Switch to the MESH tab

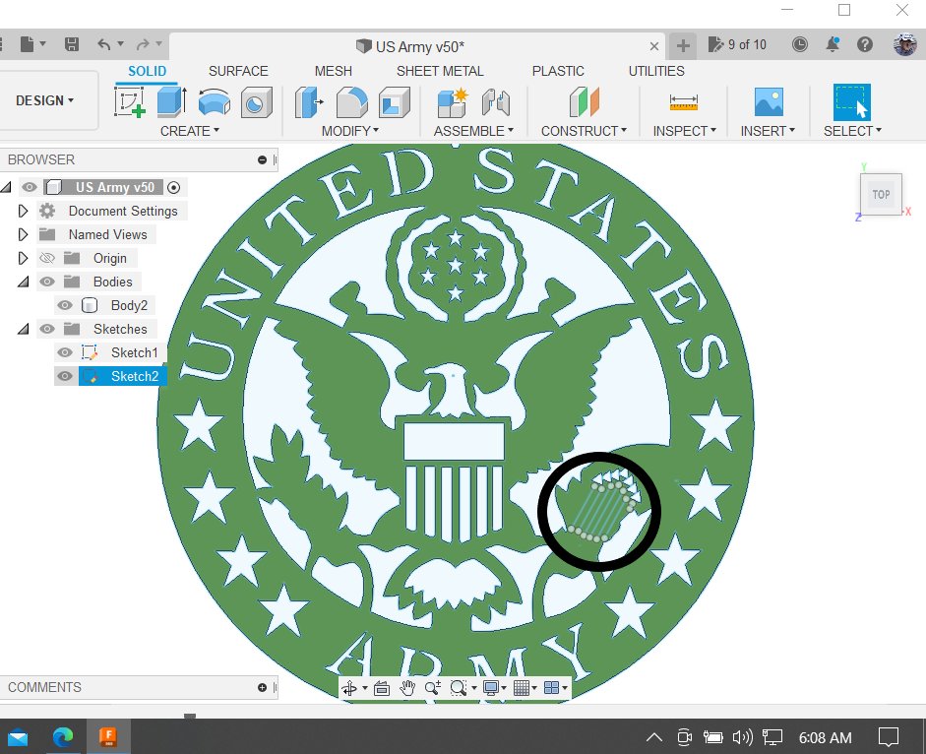pyautogui.click(x=333, y=72)
